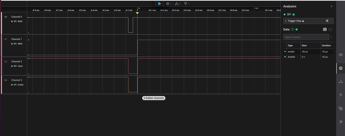
Task: Click the Channel 1 label
Action: click(17, 39)
